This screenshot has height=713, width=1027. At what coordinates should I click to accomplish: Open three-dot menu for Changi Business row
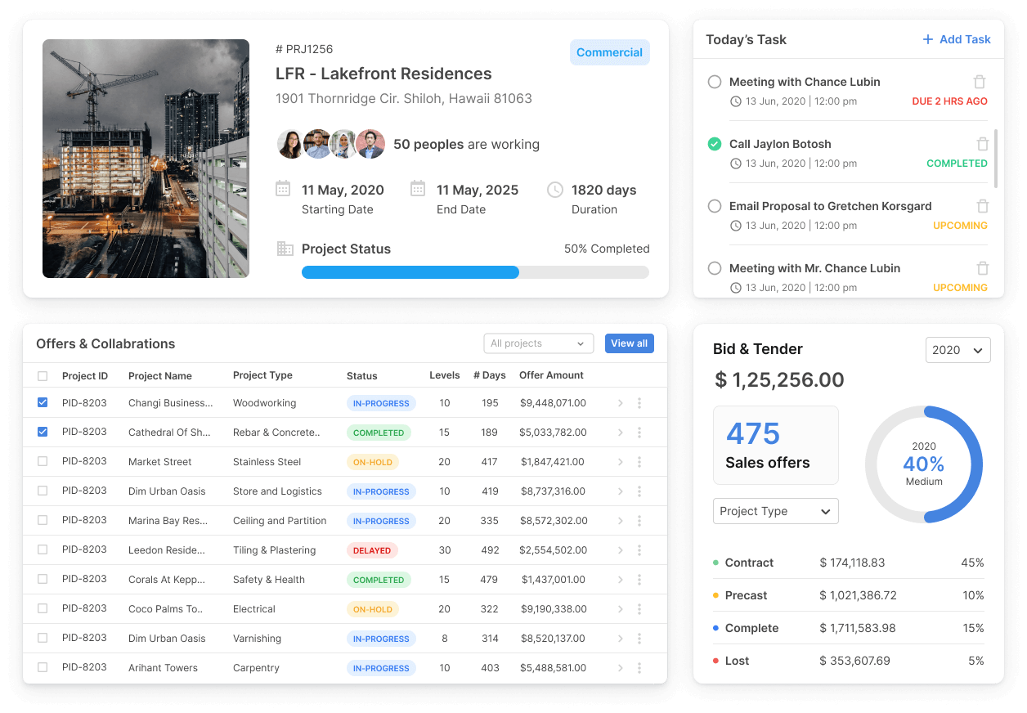tap(639, 403)
